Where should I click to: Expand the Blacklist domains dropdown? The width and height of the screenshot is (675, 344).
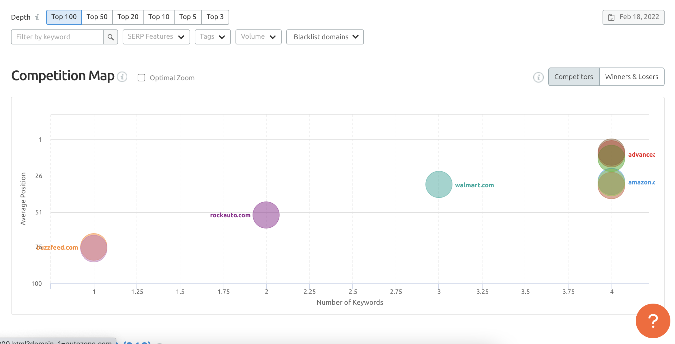coord(325,37)
